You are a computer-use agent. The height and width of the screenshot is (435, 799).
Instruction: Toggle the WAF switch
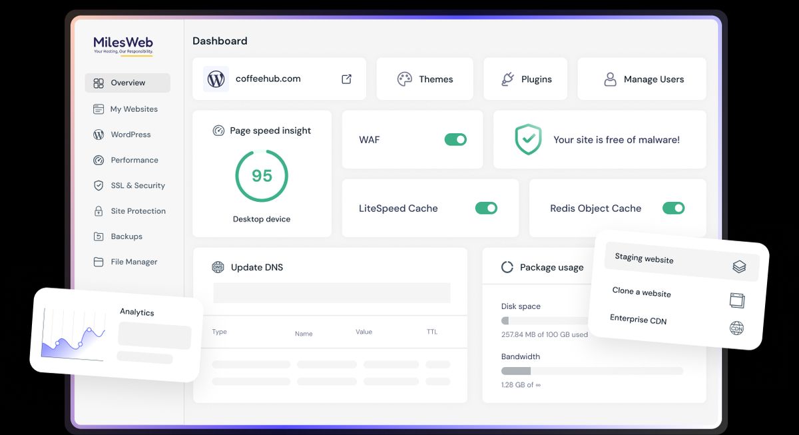click(x=455, y=140)
